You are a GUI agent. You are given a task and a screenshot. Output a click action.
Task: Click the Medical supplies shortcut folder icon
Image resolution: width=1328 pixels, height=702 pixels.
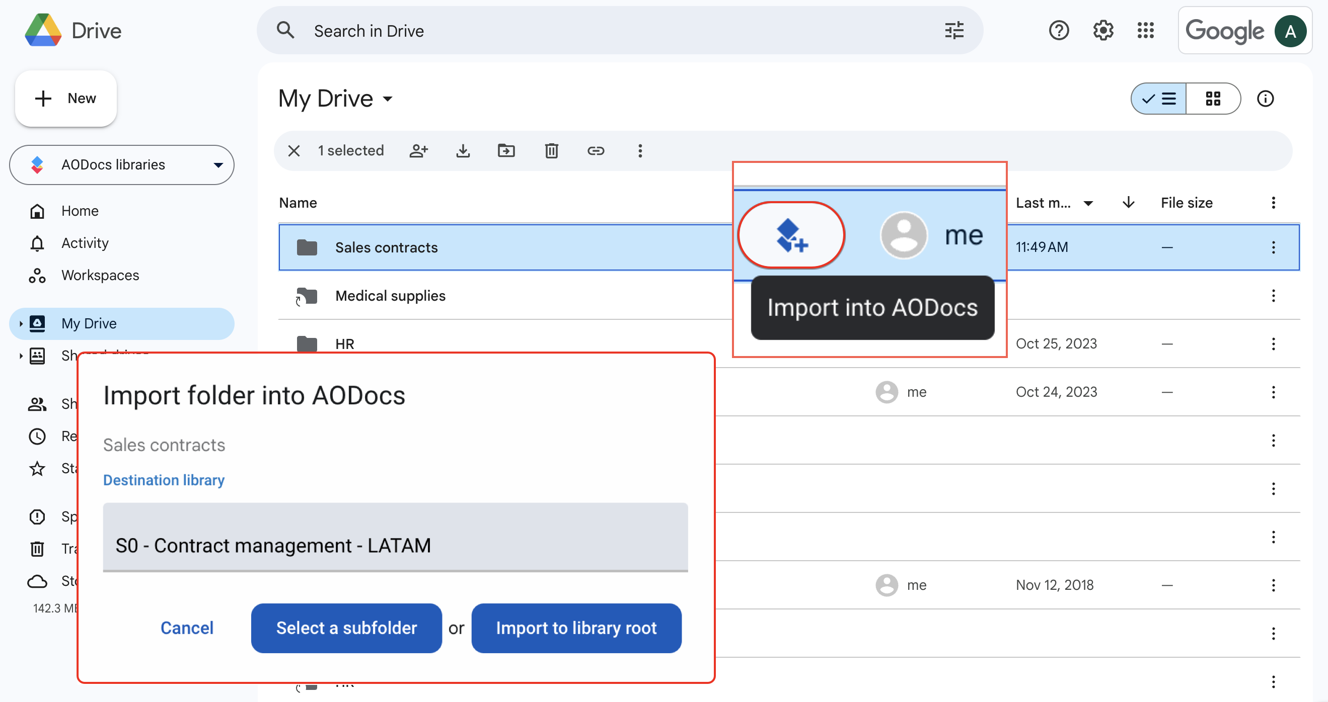point(306,296)
